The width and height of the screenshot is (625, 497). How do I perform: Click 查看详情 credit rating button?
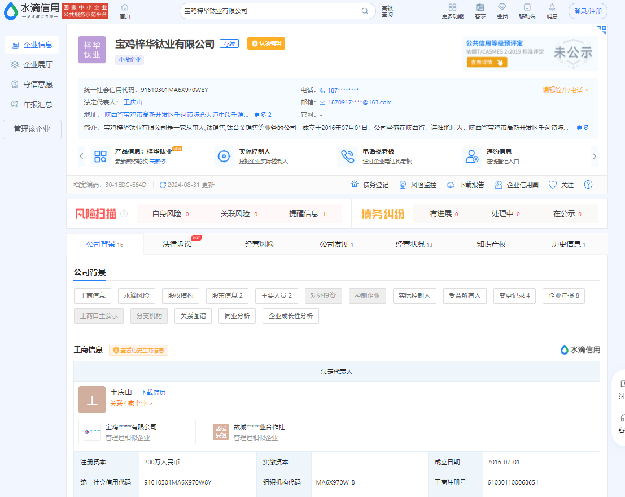(x=487, y=62)
